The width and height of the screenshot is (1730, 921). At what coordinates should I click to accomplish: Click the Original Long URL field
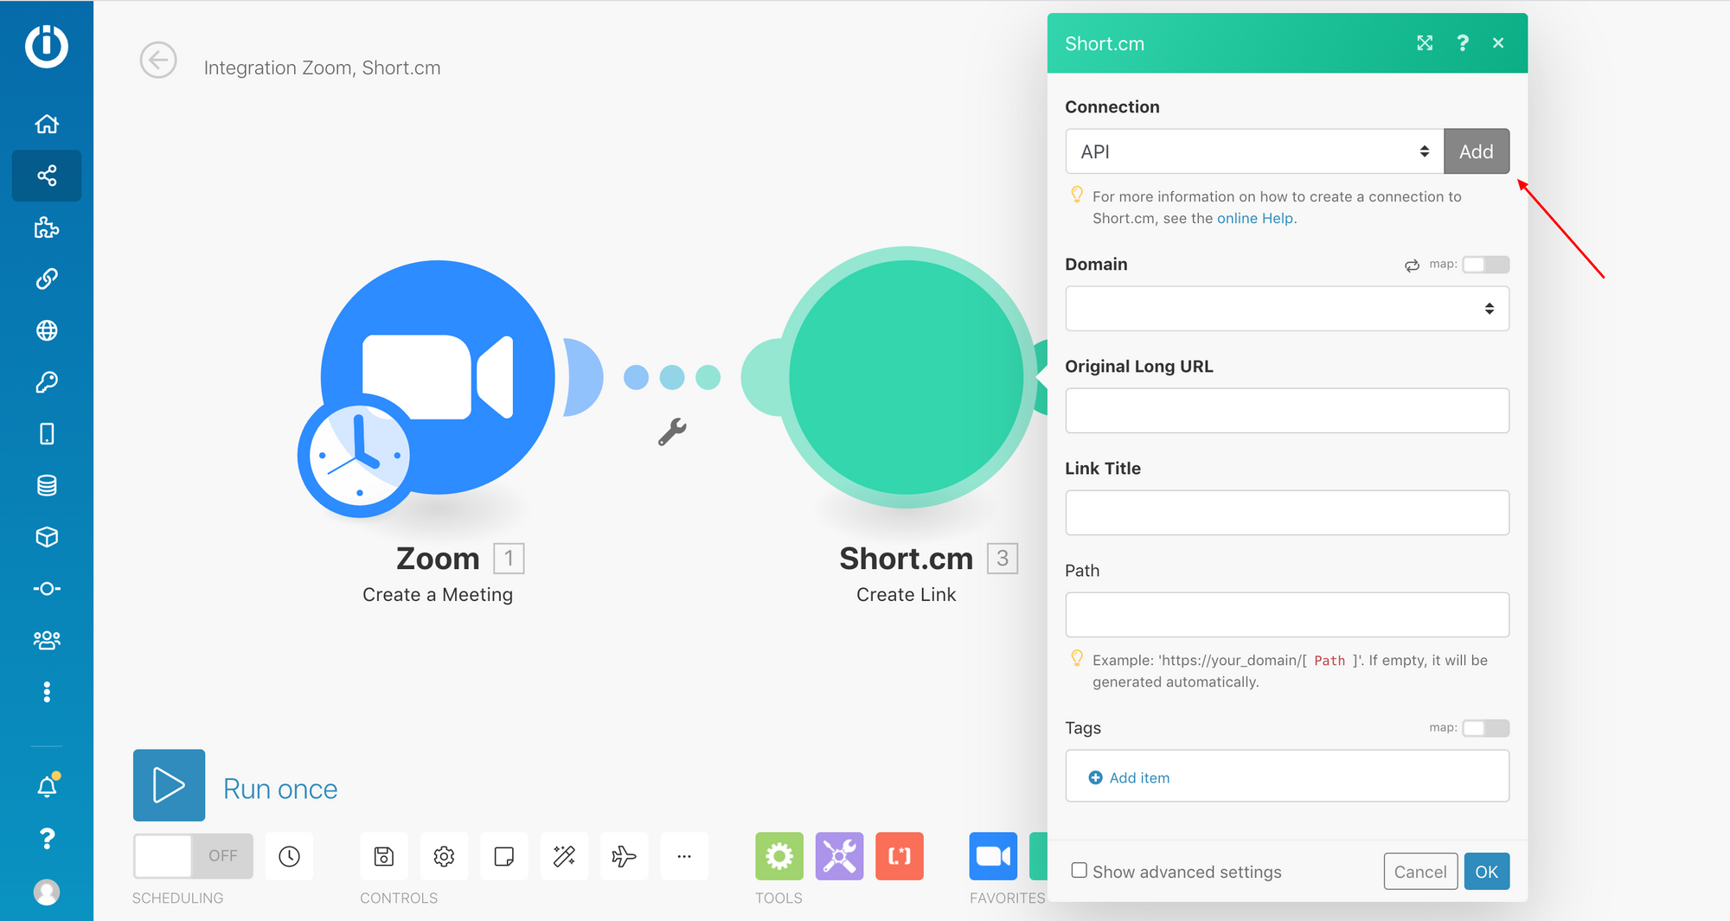1287,411
